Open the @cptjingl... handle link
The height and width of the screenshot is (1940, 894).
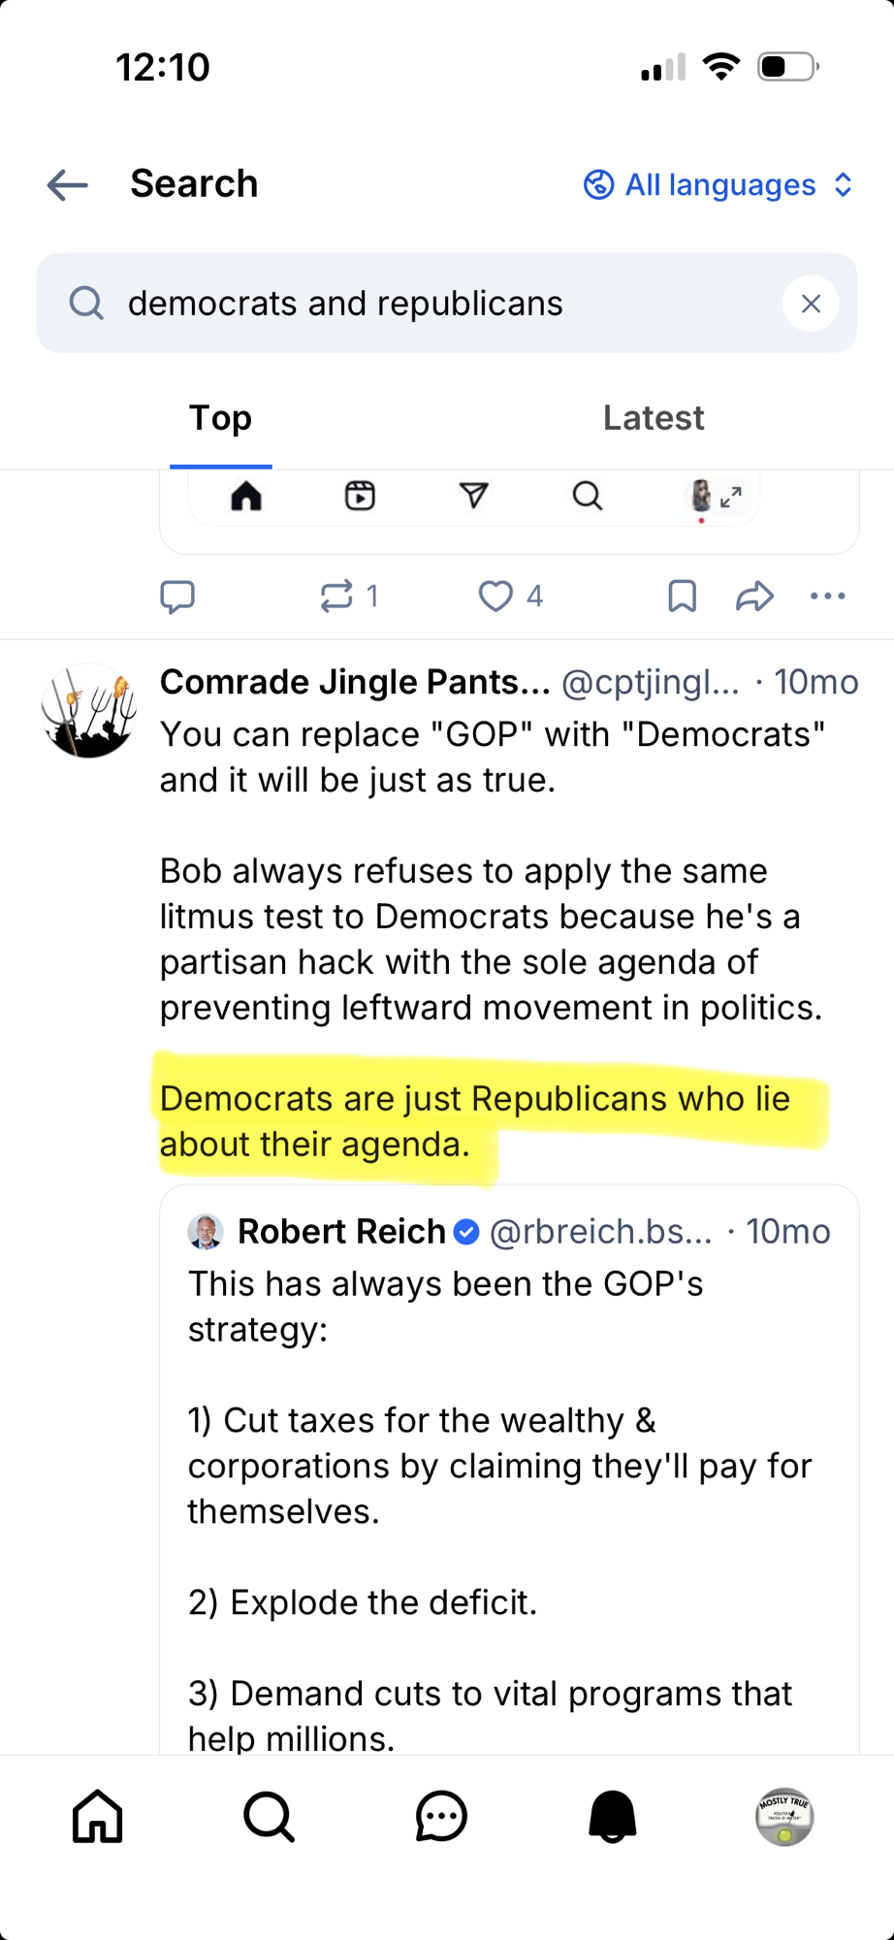[x=650, y=683]
